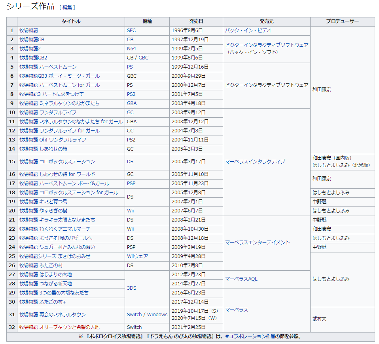Screen dimensions: 379x344
Task: Follow the 3DS platform link
Action: tap(131, 288)
